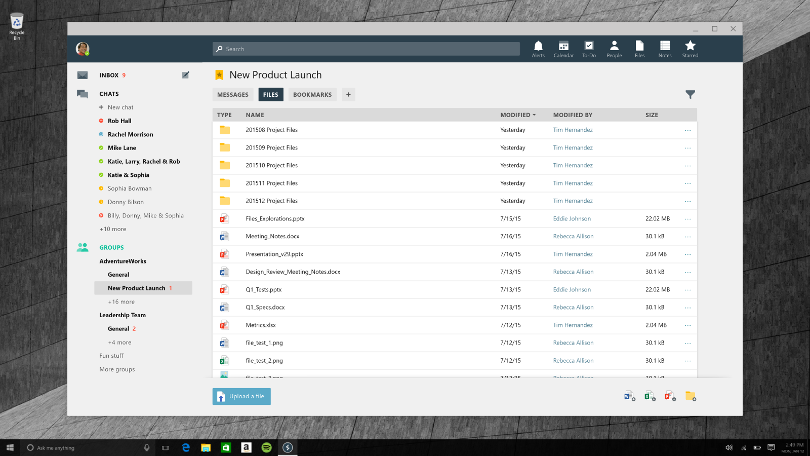
Task: Expand +10 more chats
Action: coord(113,229)
